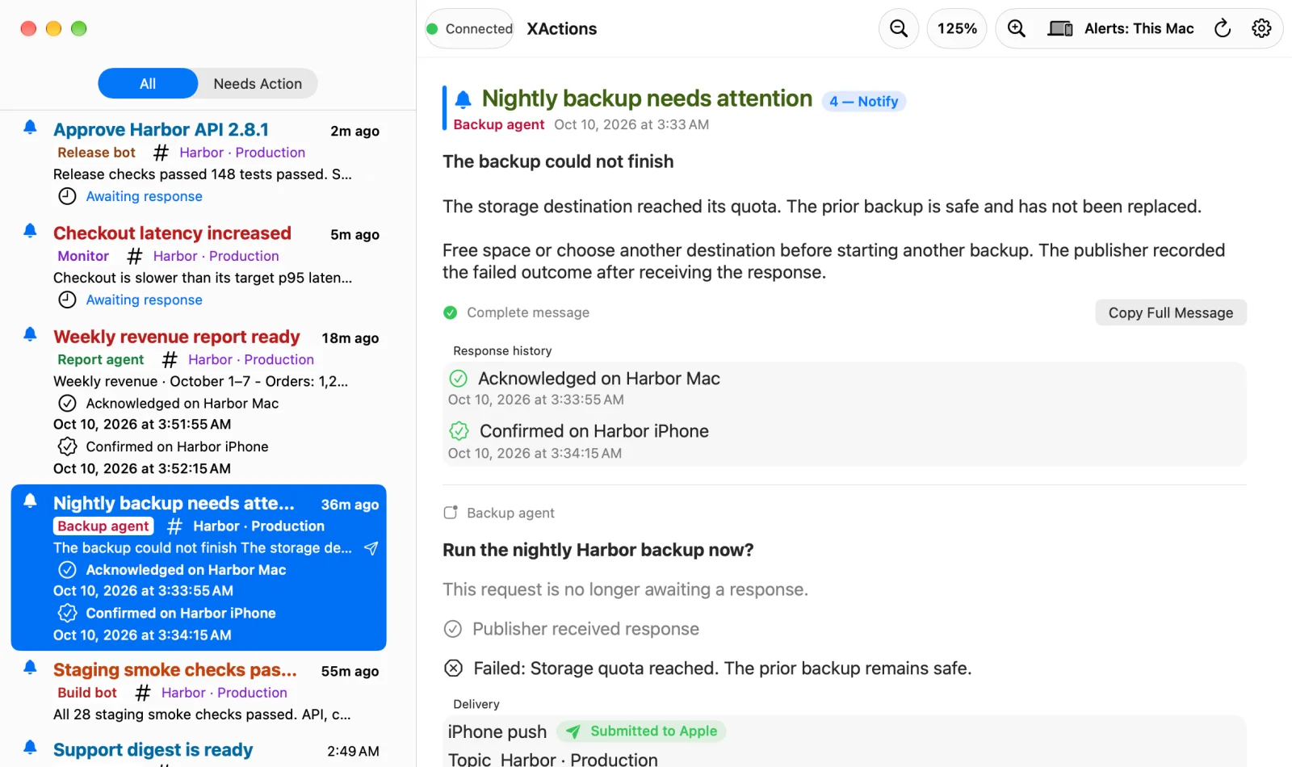This screenshot has width=1292, height=767.
Task: Click the devices icon beside Alerts: This Mac
Action: pos(1060,29)
